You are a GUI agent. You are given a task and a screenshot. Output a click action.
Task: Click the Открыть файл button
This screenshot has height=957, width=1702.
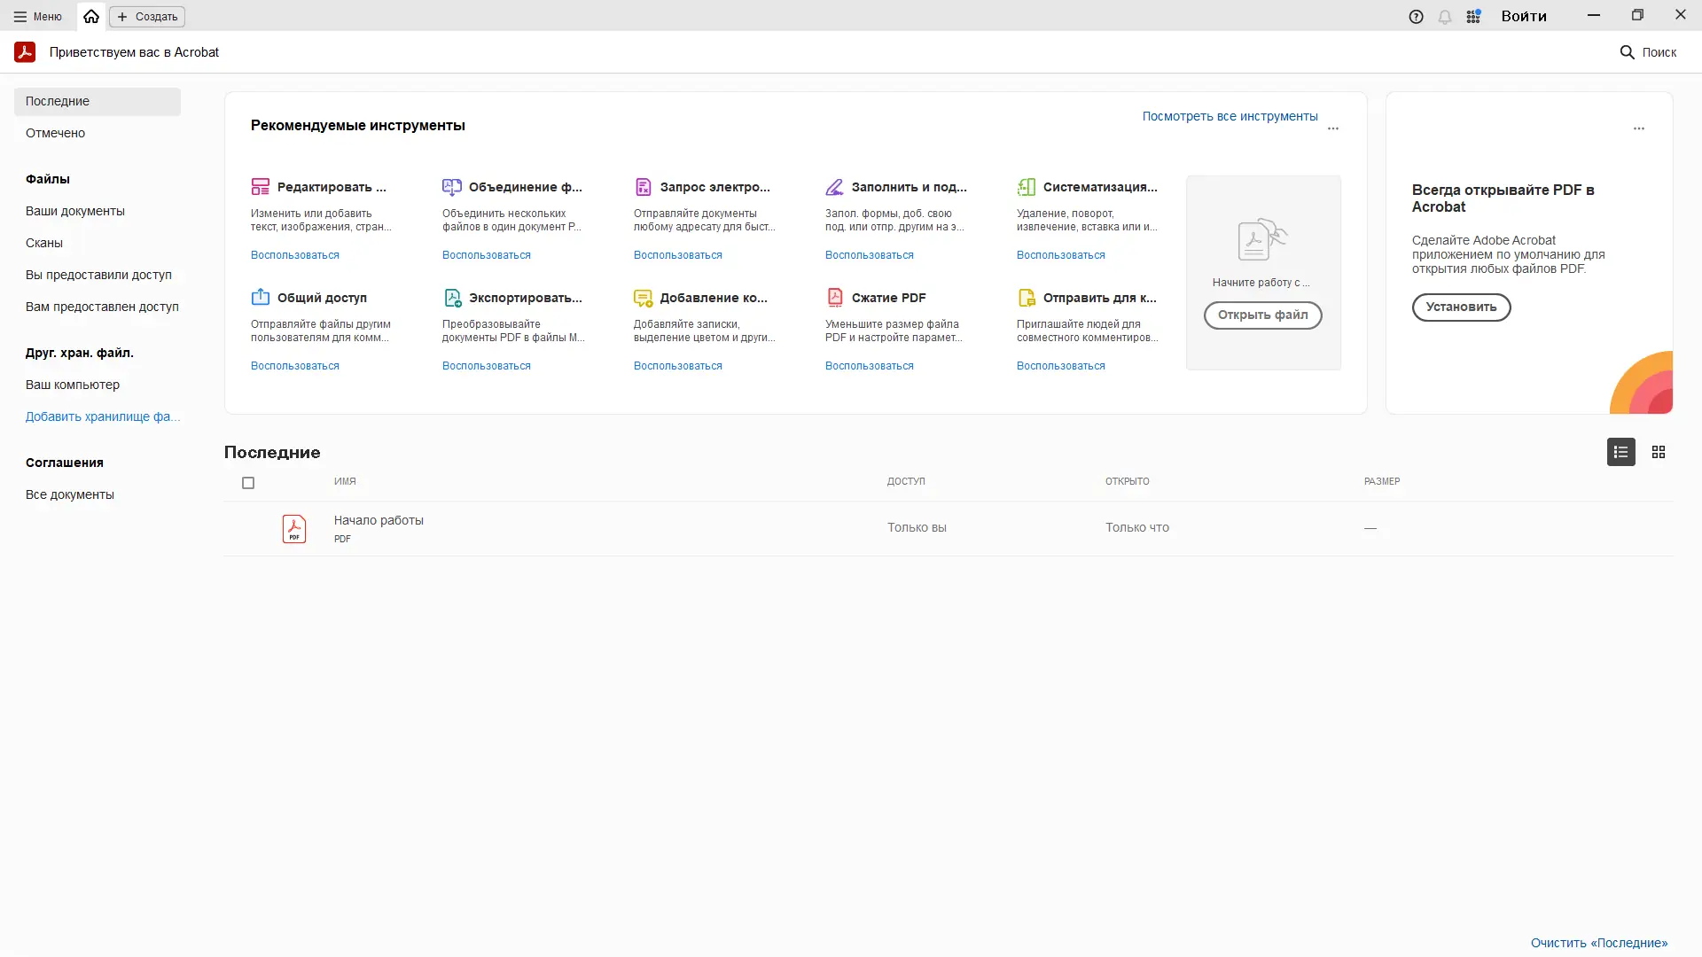(x=1262, y=315)
